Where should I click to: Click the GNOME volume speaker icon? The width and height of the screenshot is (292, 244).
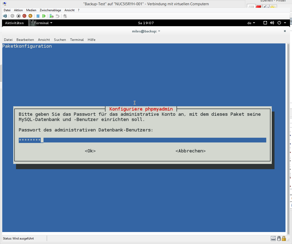click(272, 23)
